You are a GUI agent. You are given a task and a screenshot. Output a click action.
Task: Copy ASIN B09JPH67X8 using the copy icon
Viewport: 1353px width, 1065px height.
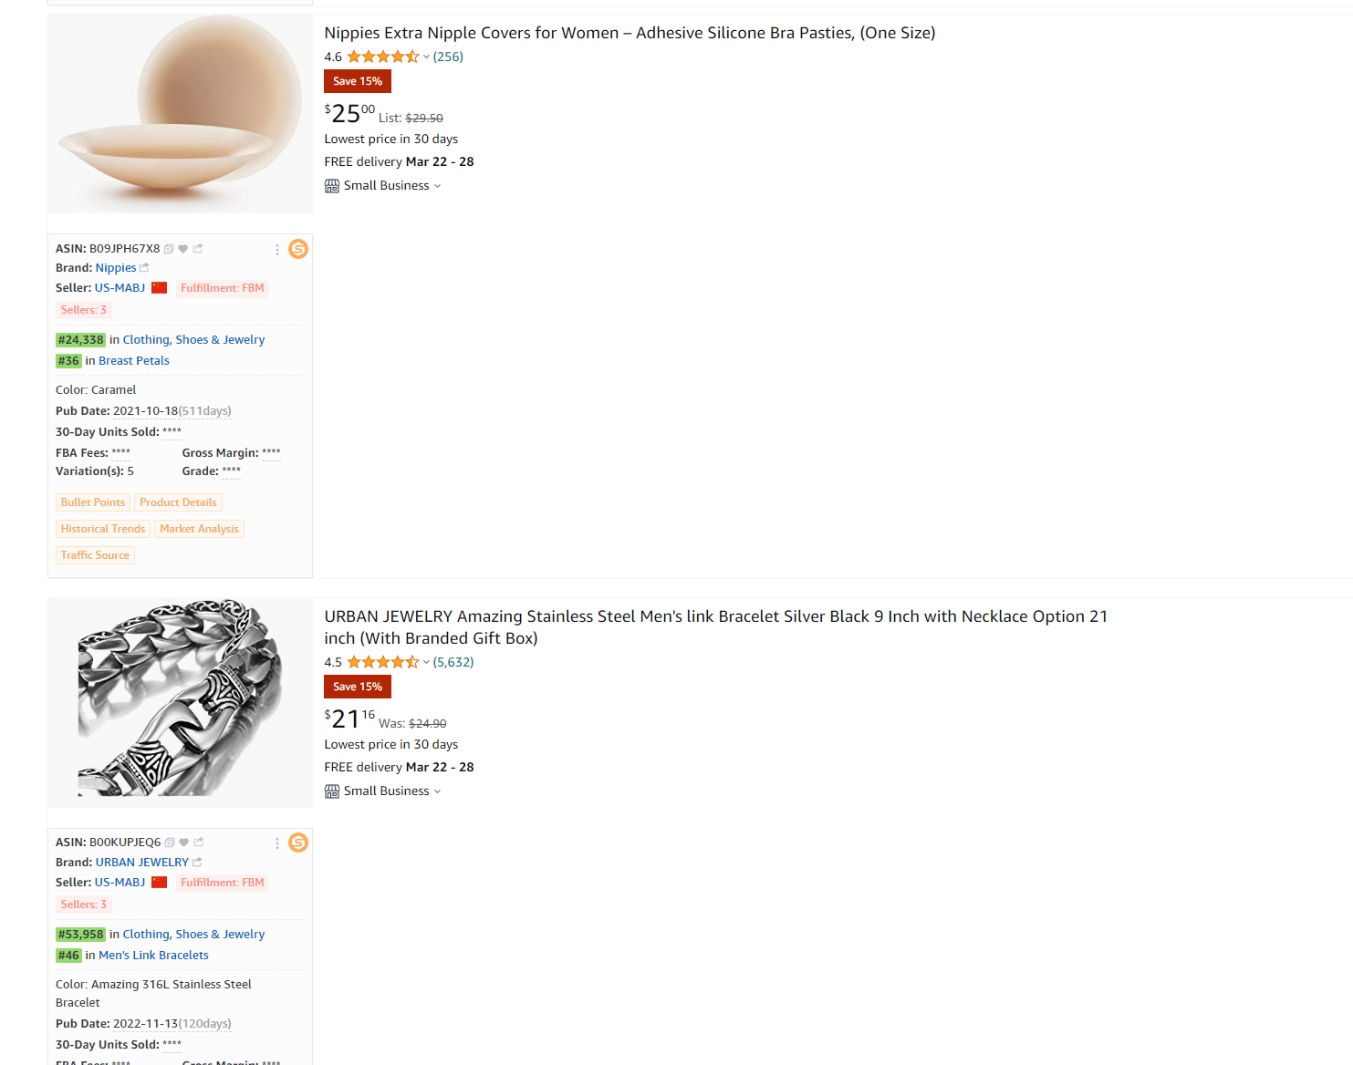169,249
